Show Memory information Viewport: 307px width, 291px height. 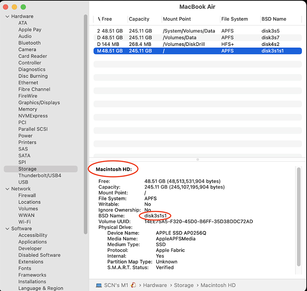coord(28,109)
